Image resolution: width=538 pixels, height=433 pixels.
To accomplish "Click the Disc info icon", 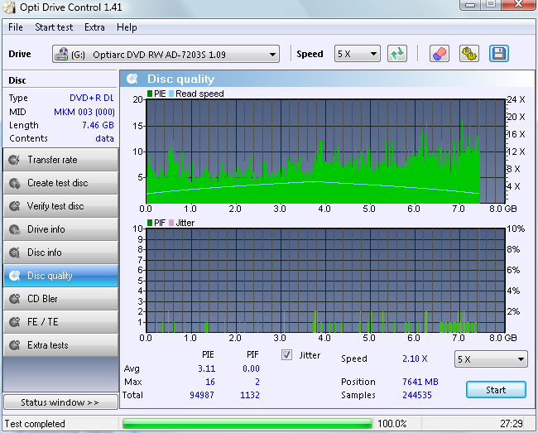I will point(14,253).
